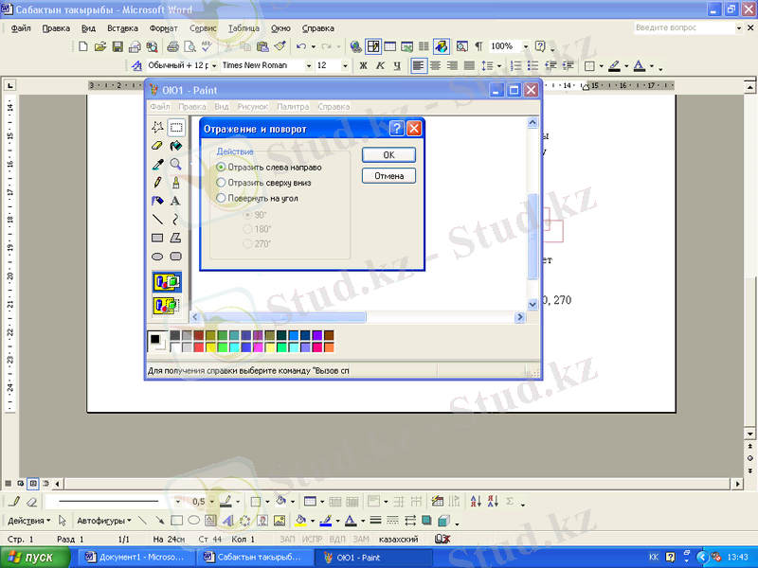The height and width of the screenshot is (568, 758).
Task: Click the Bold button in Word toolbar
Action: [x=363, y=66]
